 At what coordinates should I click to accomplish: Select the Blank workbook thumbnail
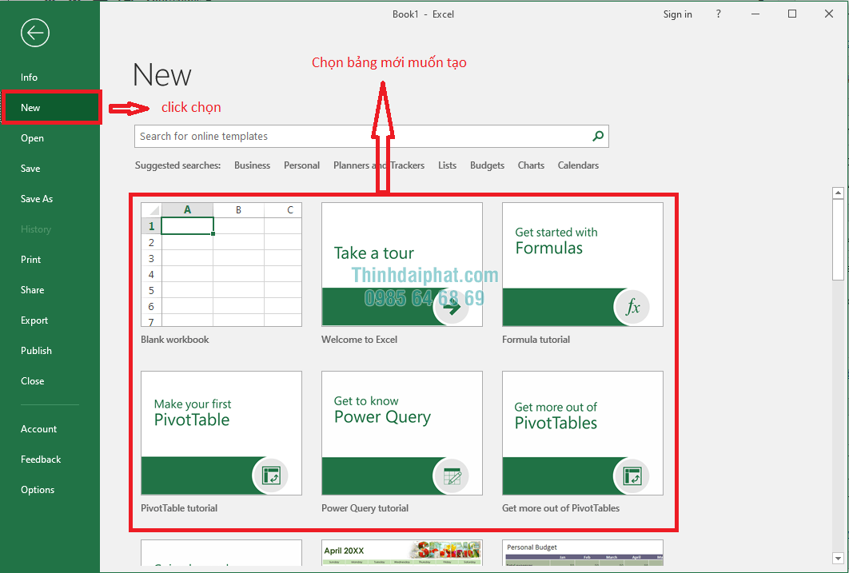click(221, 264)
